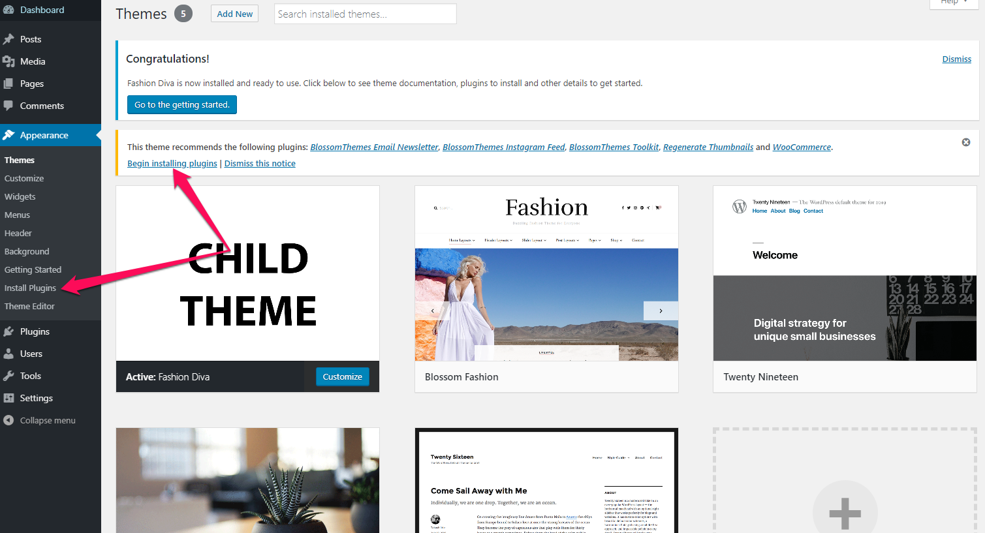Select the Twenty Nineteen theme thumbnail
Image resolution: width=985 pixels, height=533 pixels.
pyautogui.click(x=845, y=273)
